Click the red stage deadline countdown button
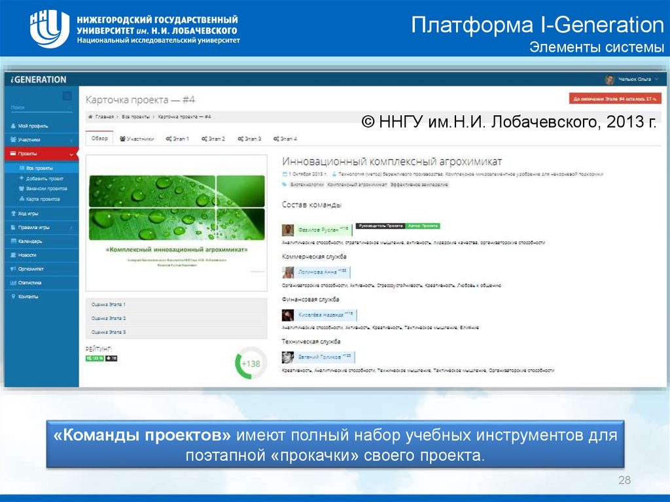670x502 pixels. point(614,99)
